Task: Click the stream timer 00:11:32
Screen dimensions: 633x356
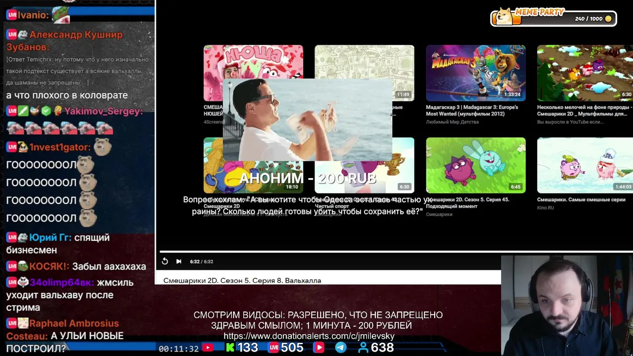Action: pos(179,349)
